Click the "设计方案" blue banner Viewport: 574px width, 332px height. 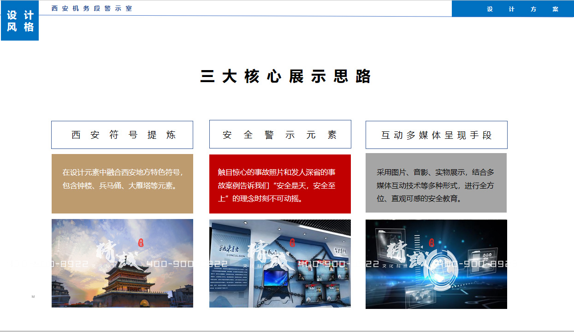click(x=512, y=9)
